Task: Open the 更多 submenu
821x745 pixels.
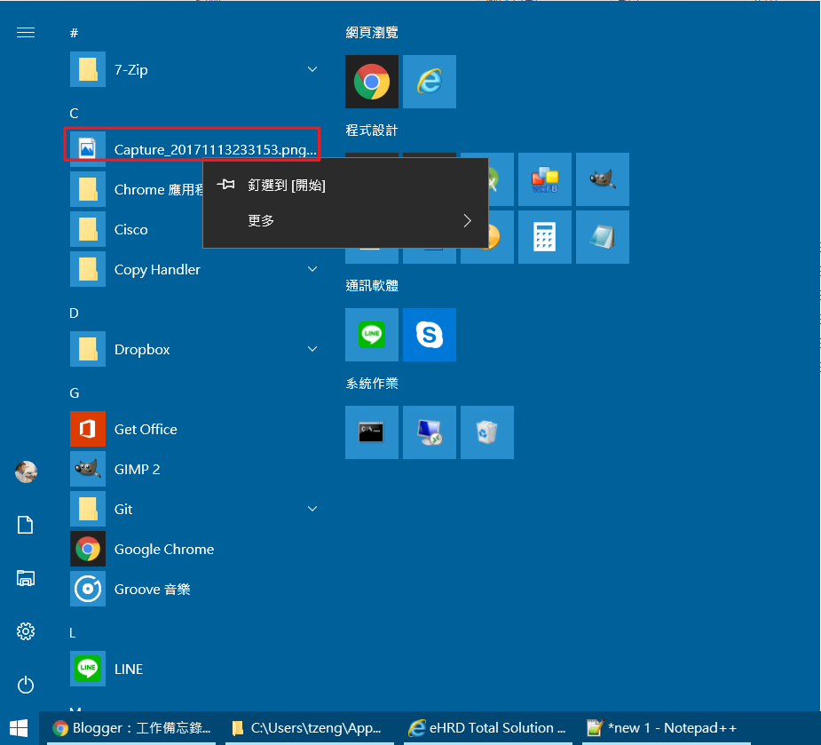Action: 346,220
